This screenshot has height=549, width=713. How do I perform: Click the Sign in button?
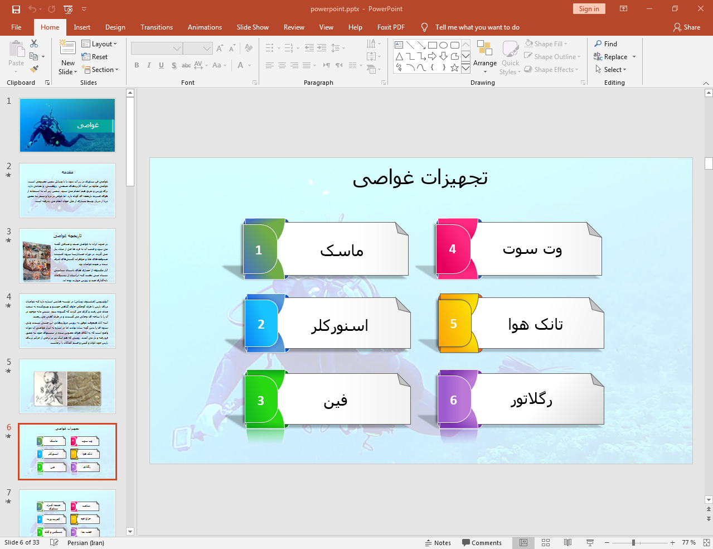point(589,9)
